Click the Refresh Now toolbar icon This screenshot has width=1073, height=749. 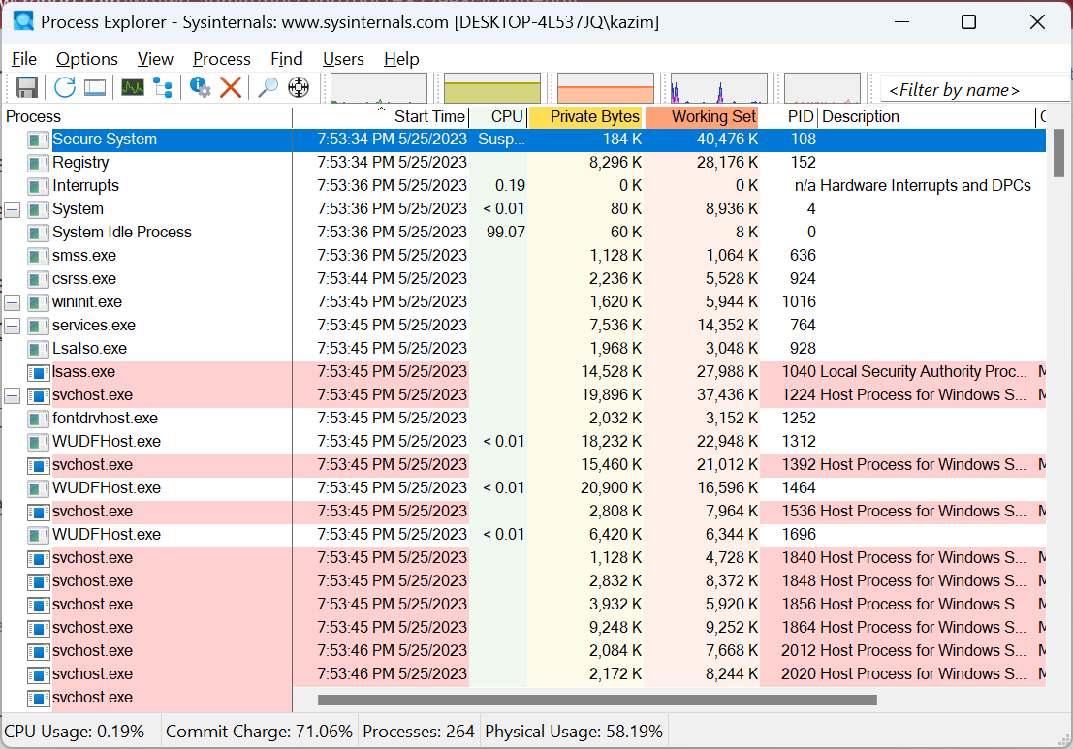[65, 87]
